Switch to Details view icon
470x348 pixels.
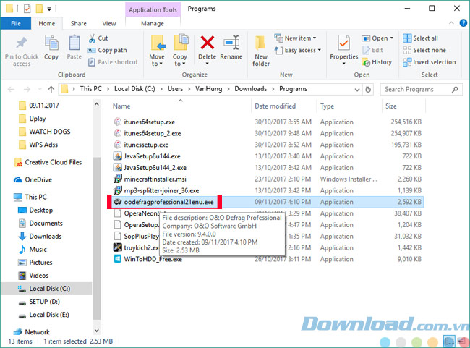click(449, 341)
